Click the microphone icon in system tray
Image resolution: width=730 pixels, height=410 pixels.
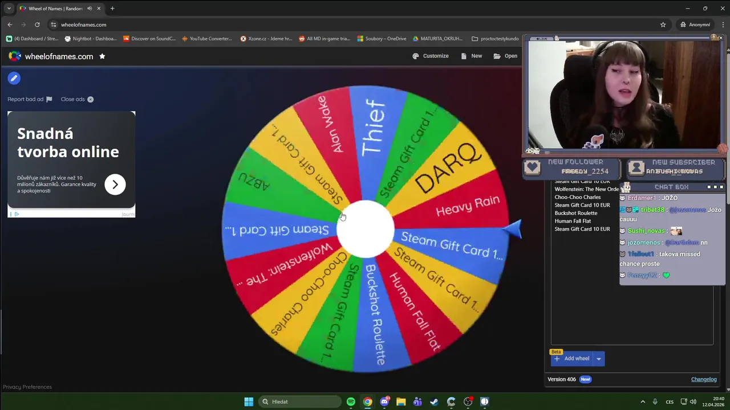tap(655, 401)
